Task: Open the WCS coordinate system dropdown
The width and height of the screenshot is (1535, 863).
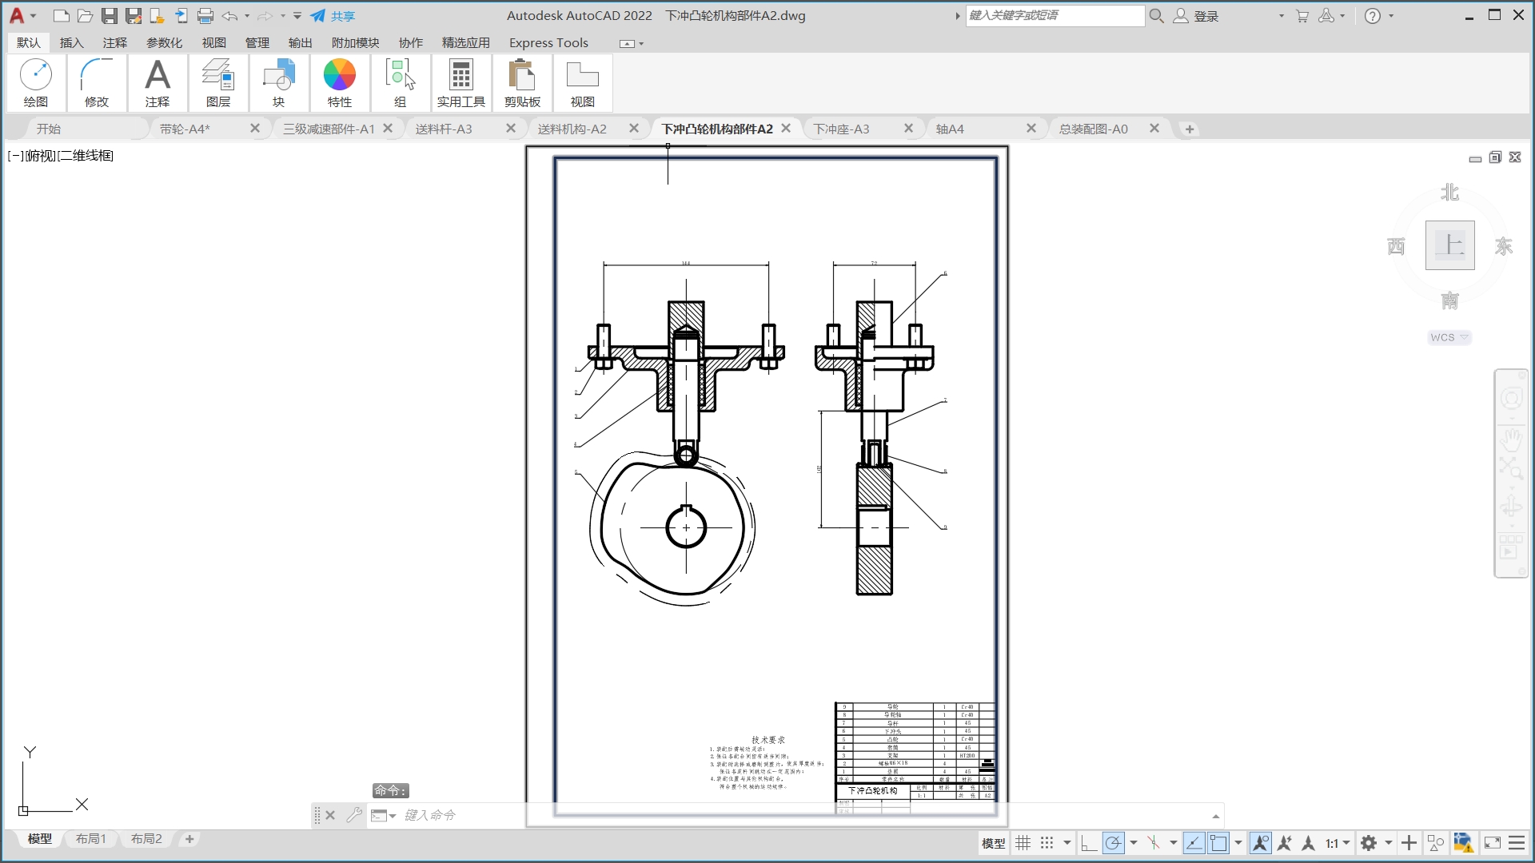Action: tap(1449, 337)
